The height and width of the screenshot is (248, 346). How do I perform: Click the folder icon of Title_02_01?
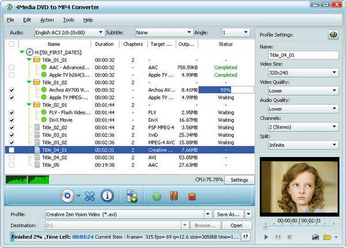[x=37, y=105]
